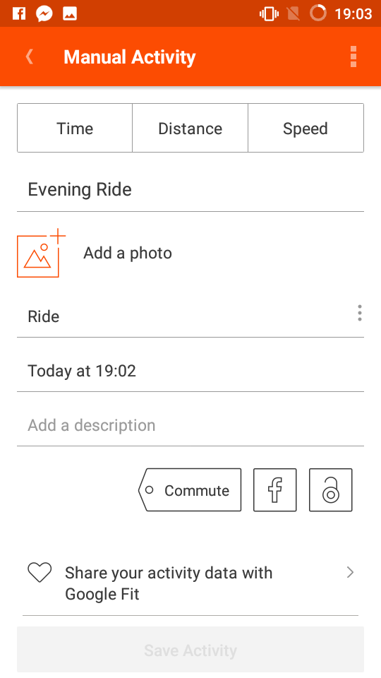Tap the add photo picture icon
The image size is (381, 678).
coord(41,254)
